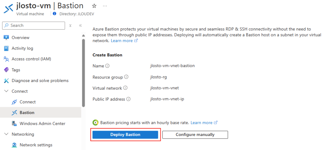
Task: Click the Connect plug icon
Action: [x=14, y=102]
